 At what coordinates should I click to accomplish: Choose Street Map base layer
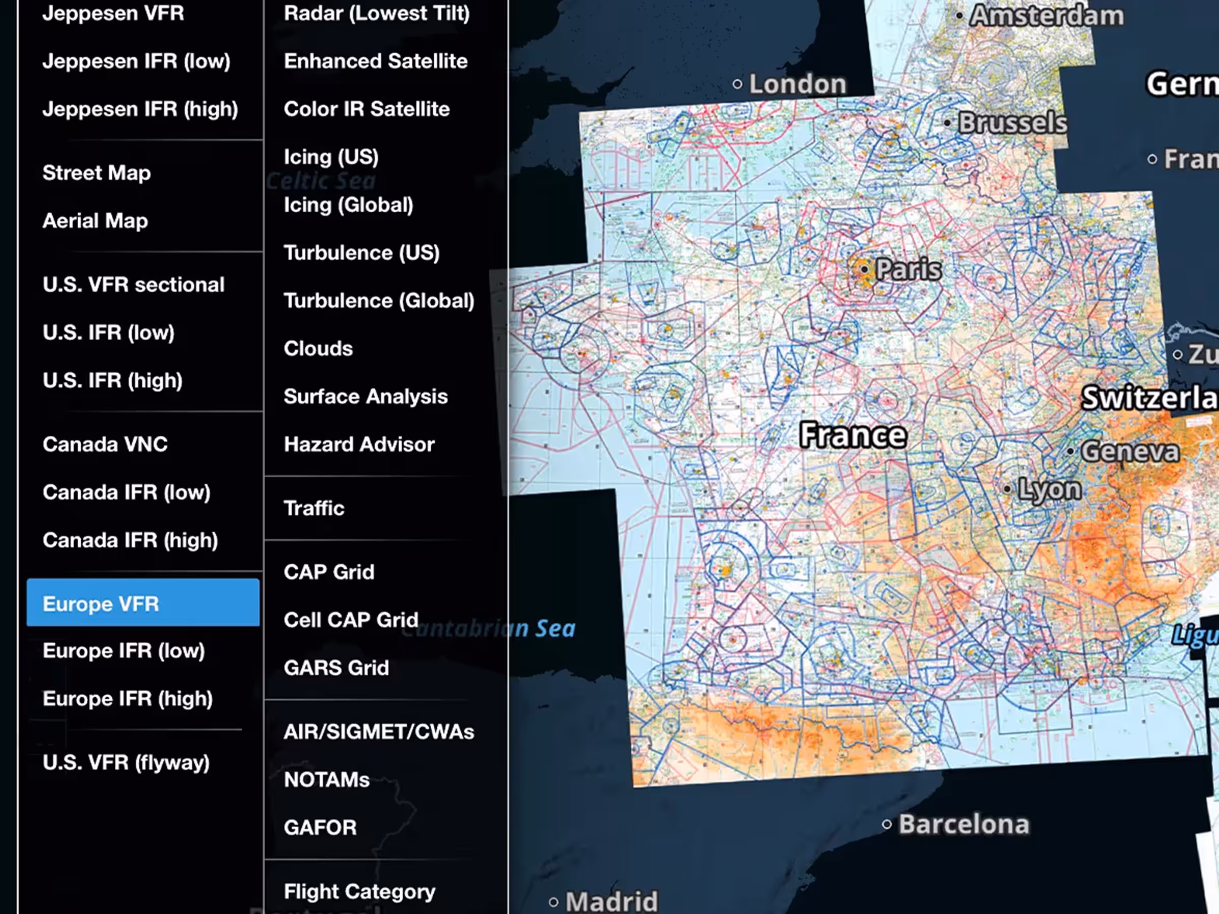coord(97,173)
